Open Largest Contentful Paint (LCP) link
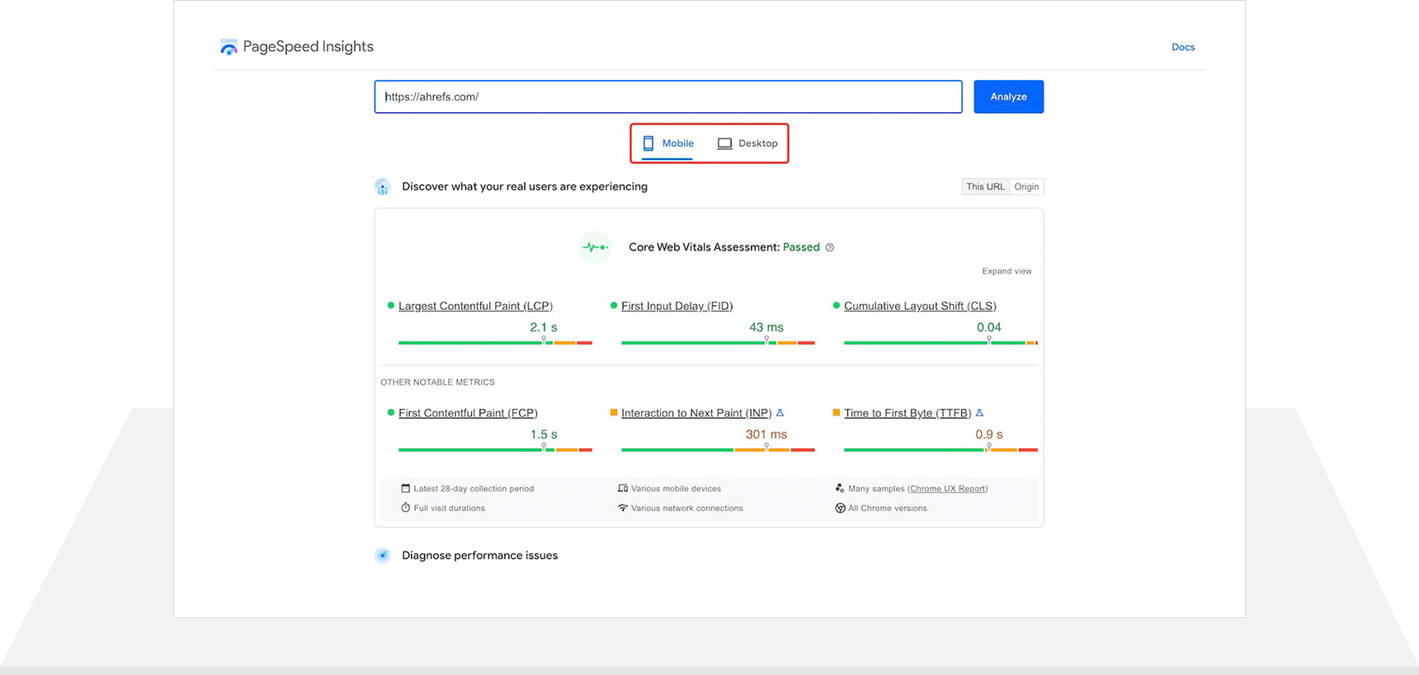 [x=475, y=306]
